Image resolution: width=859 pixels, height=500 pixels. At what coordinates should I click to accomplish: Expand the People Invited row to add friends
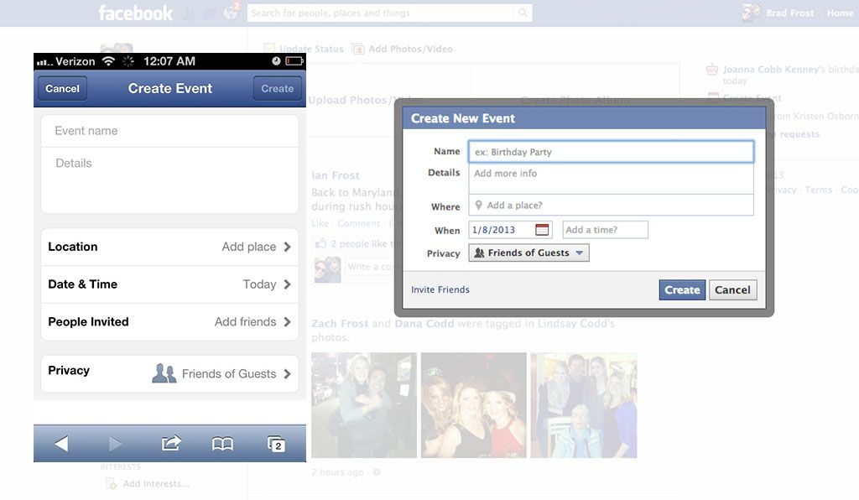(169, 322)
